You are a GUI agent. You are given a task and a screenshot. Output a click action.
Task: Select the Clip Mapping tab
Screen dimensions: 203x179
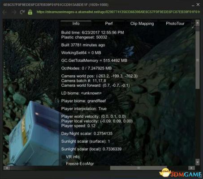click(142, 24)
